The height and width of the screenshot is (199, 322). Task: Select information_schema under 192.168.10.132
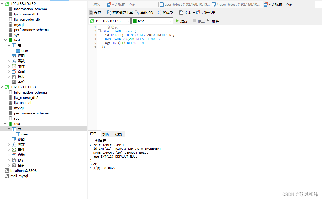30,9
